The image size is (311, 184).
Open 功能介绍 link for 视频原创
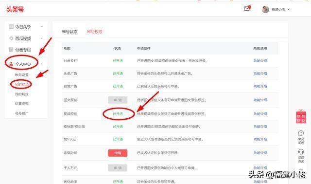[x=260, y=114]
